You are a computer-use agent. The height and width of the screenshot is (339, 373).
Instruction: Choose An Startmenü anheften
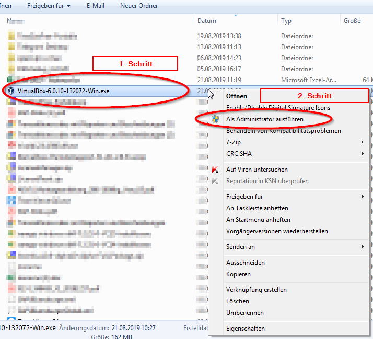(258, 220)
